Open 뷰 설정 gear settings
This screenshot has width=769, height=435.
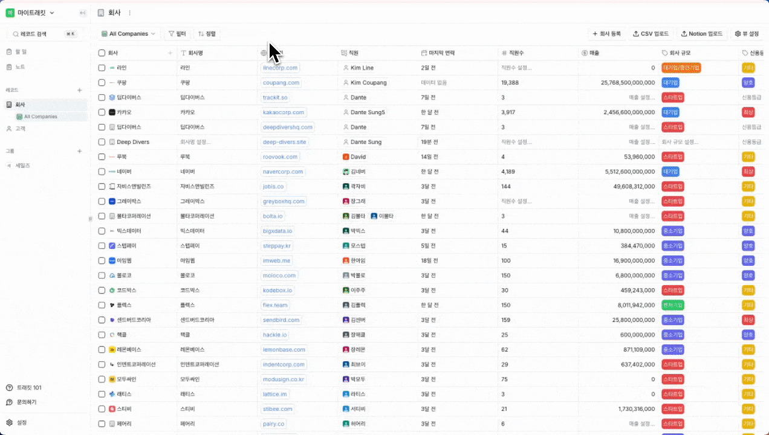click(747, 34)
